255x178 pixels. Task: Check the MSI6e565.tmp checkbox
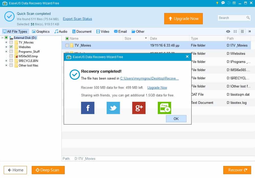(11, 56)
